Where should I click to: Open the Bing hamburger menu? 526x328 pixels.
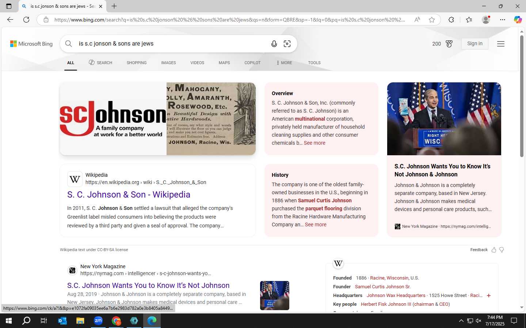[501, 44]
